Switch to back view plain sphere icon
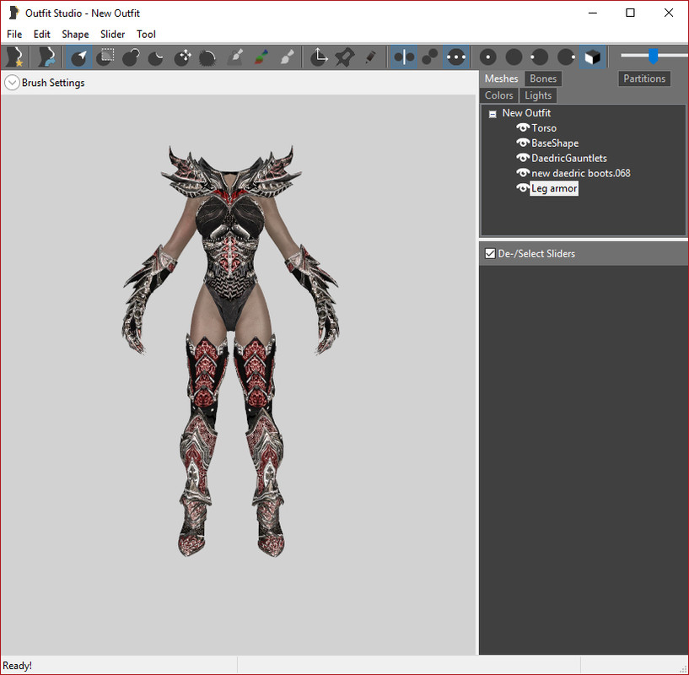Viewport: 689px width, 675px height. click(x=514, y=57)
